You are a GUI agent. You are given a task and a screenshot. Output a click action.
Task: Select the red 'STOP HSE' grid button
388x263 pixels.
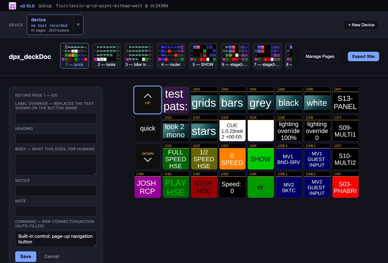pyautogui.click(x=204, y=185)
